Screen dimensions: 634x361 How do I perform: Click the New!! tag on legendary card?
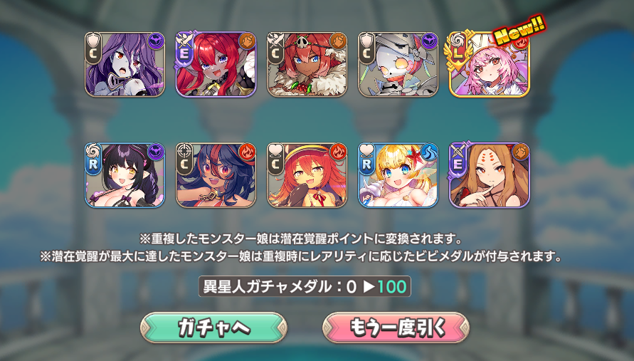519,30
